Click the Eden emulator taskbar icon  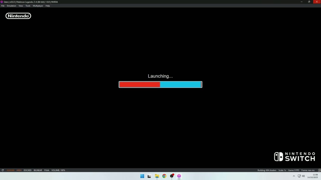[179, 176]
